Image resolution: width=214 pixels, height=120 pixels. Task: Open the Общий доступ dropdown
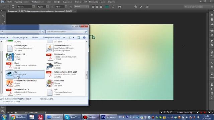coord(20,37)
